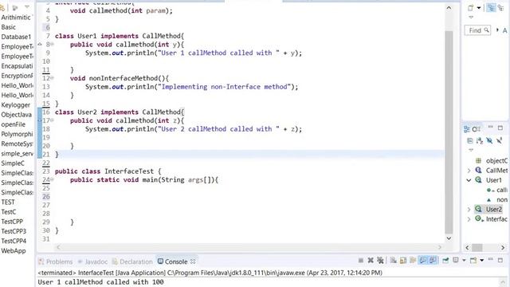Click the Remove All Terminated Launches double-X icon
510x287 pixels.
click(x=380, y=261)
